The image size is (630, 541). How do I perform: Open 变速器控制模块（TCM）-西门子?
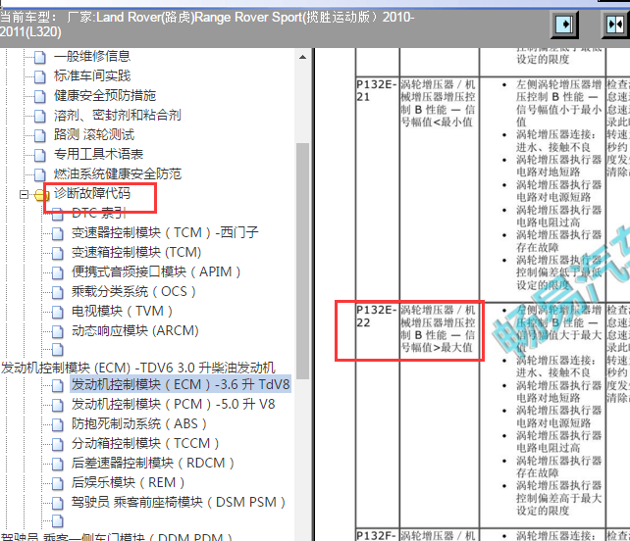coord(165,232)
